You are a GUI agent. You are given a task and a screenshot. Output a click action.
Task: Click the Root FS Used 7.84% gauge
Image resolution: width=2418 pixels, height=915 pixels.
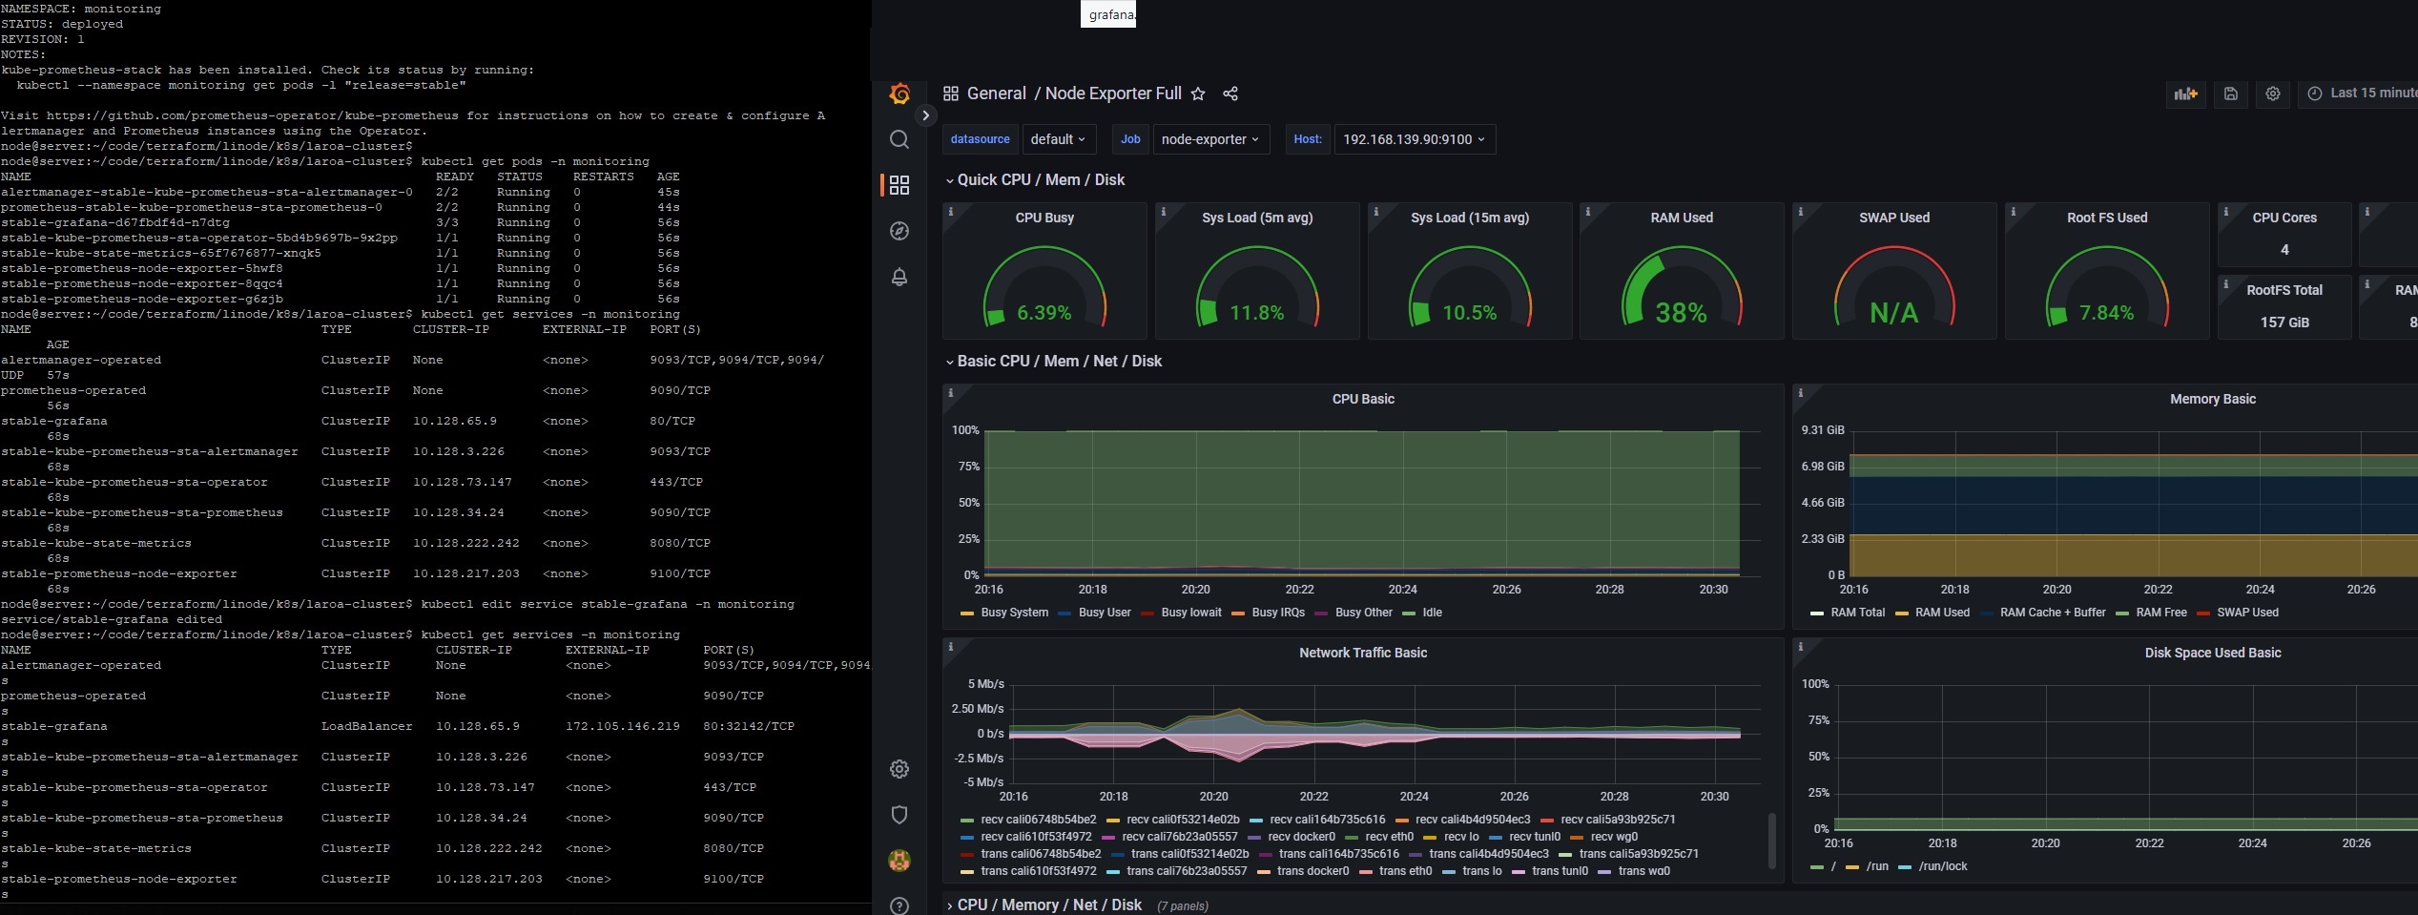tap(2107, 286)
